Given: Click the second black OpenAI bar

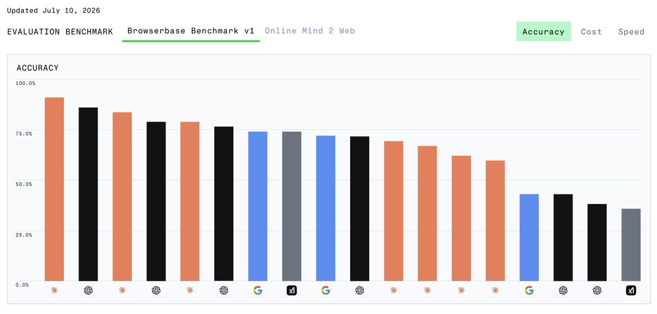Looking at the screenshot, I should tap(156, 201).
